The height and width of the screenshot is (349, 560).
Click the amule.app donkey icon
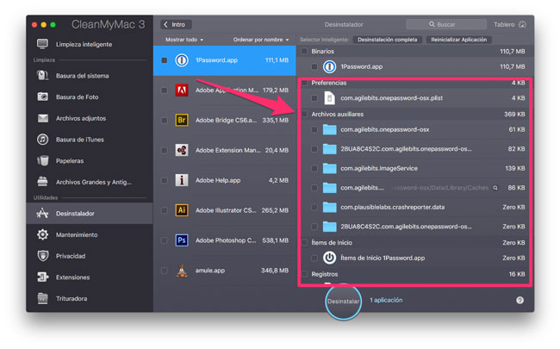click(182, 271)
